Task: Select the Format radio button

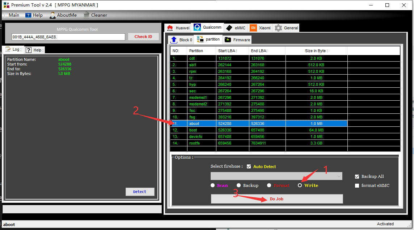Action: [269, 185]
